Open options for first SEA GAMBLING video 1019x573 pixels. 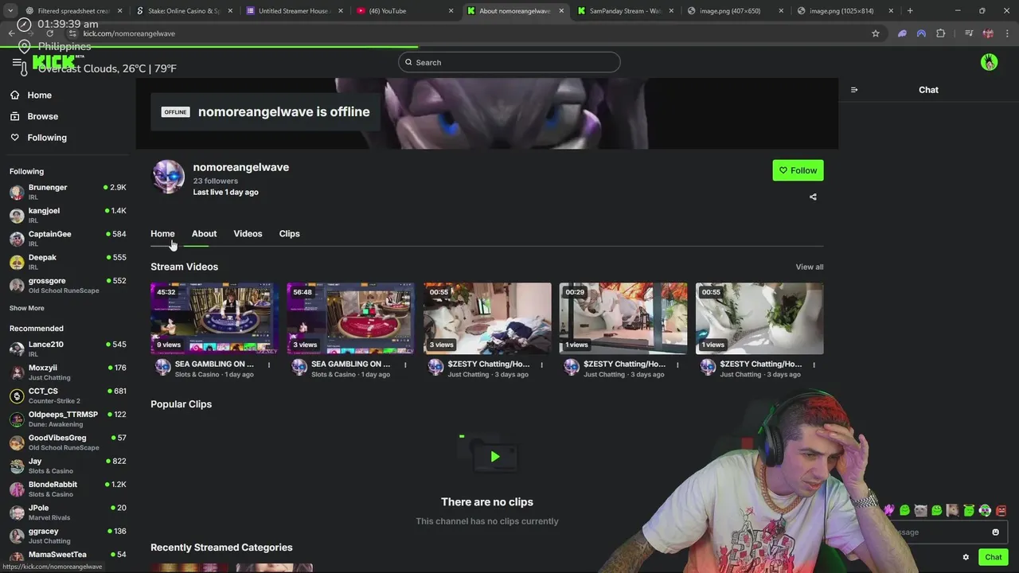269,365
